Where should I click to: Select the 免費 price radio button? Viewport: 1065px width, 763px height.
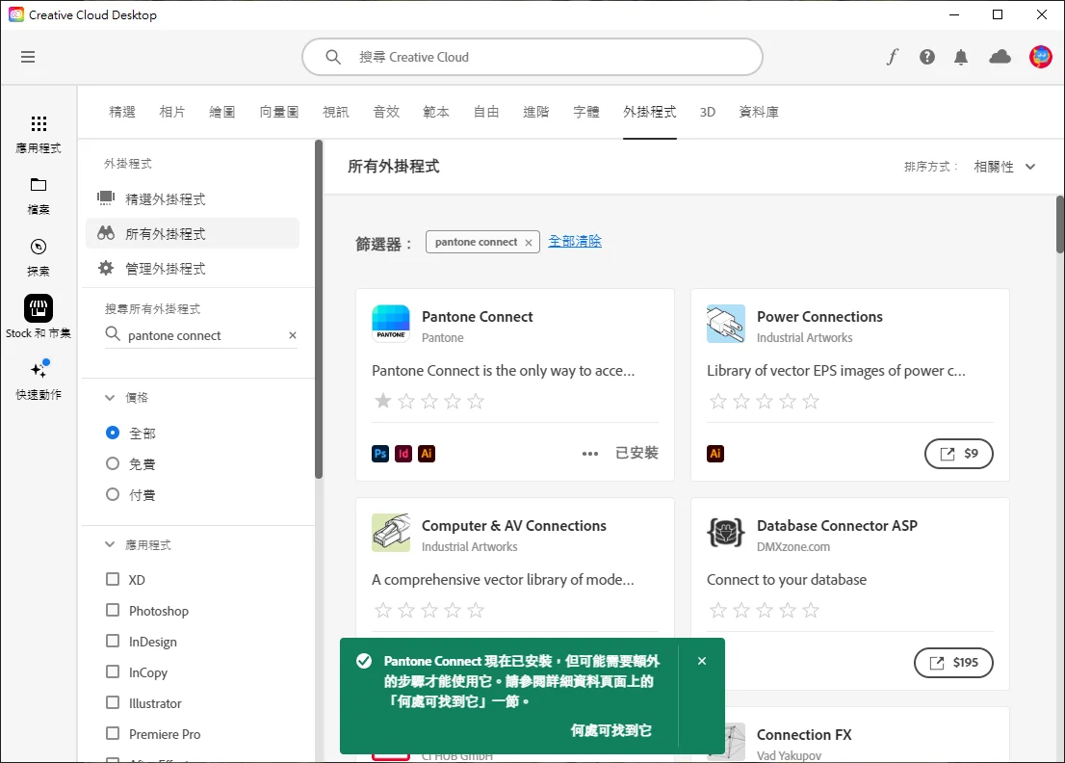(111, 463)
